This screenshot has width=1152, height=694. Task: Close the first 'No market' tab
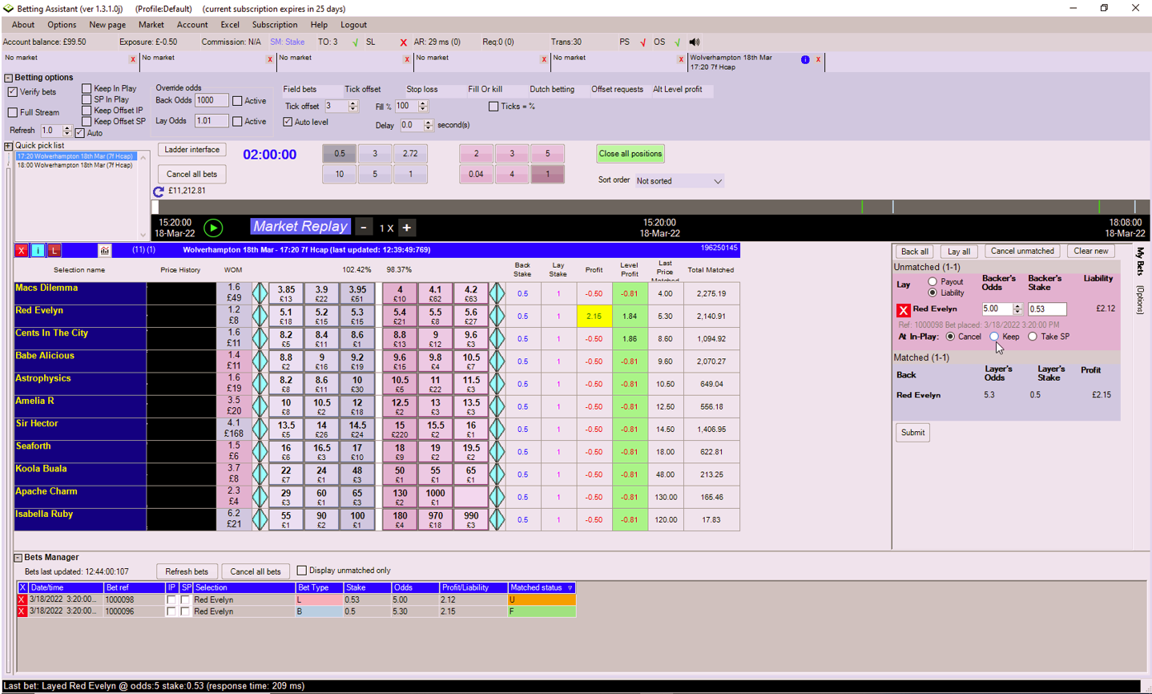[133, 59]
